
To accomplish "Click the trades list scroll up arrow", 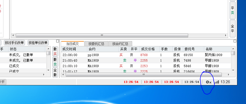I will click(233, 49).
